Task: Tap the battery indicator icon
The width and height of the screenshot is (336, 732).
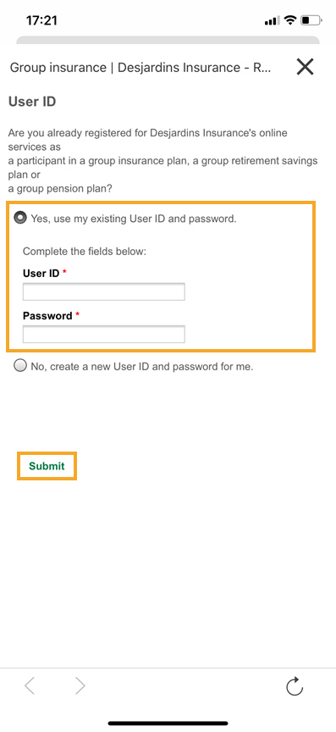Action: [311, 20]
